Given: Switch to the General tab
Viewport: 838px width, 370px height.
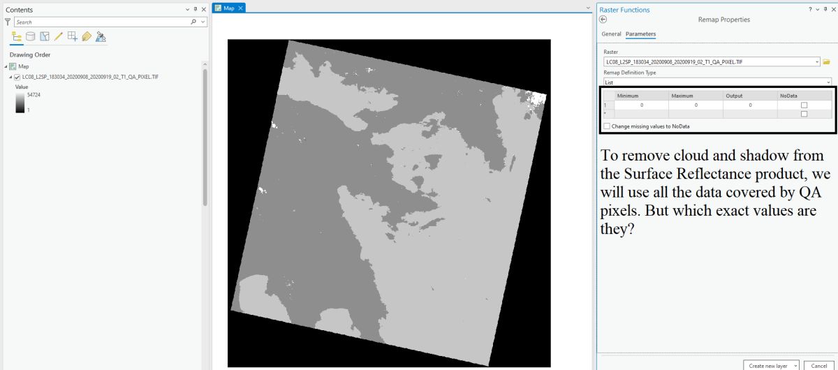Looking at the screenshot, I should click(611, 34).
